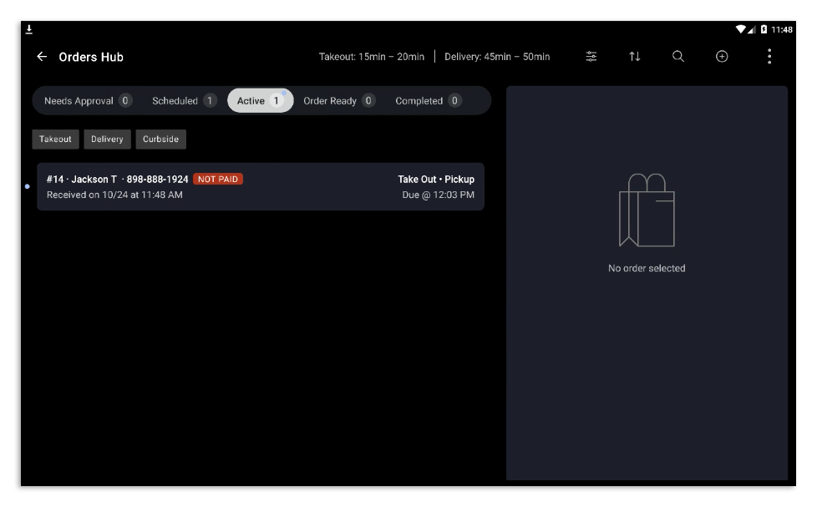Viewport: 817px width, 507px height.
Task: Create a new order with the plus icon
Action: (720, 57)
